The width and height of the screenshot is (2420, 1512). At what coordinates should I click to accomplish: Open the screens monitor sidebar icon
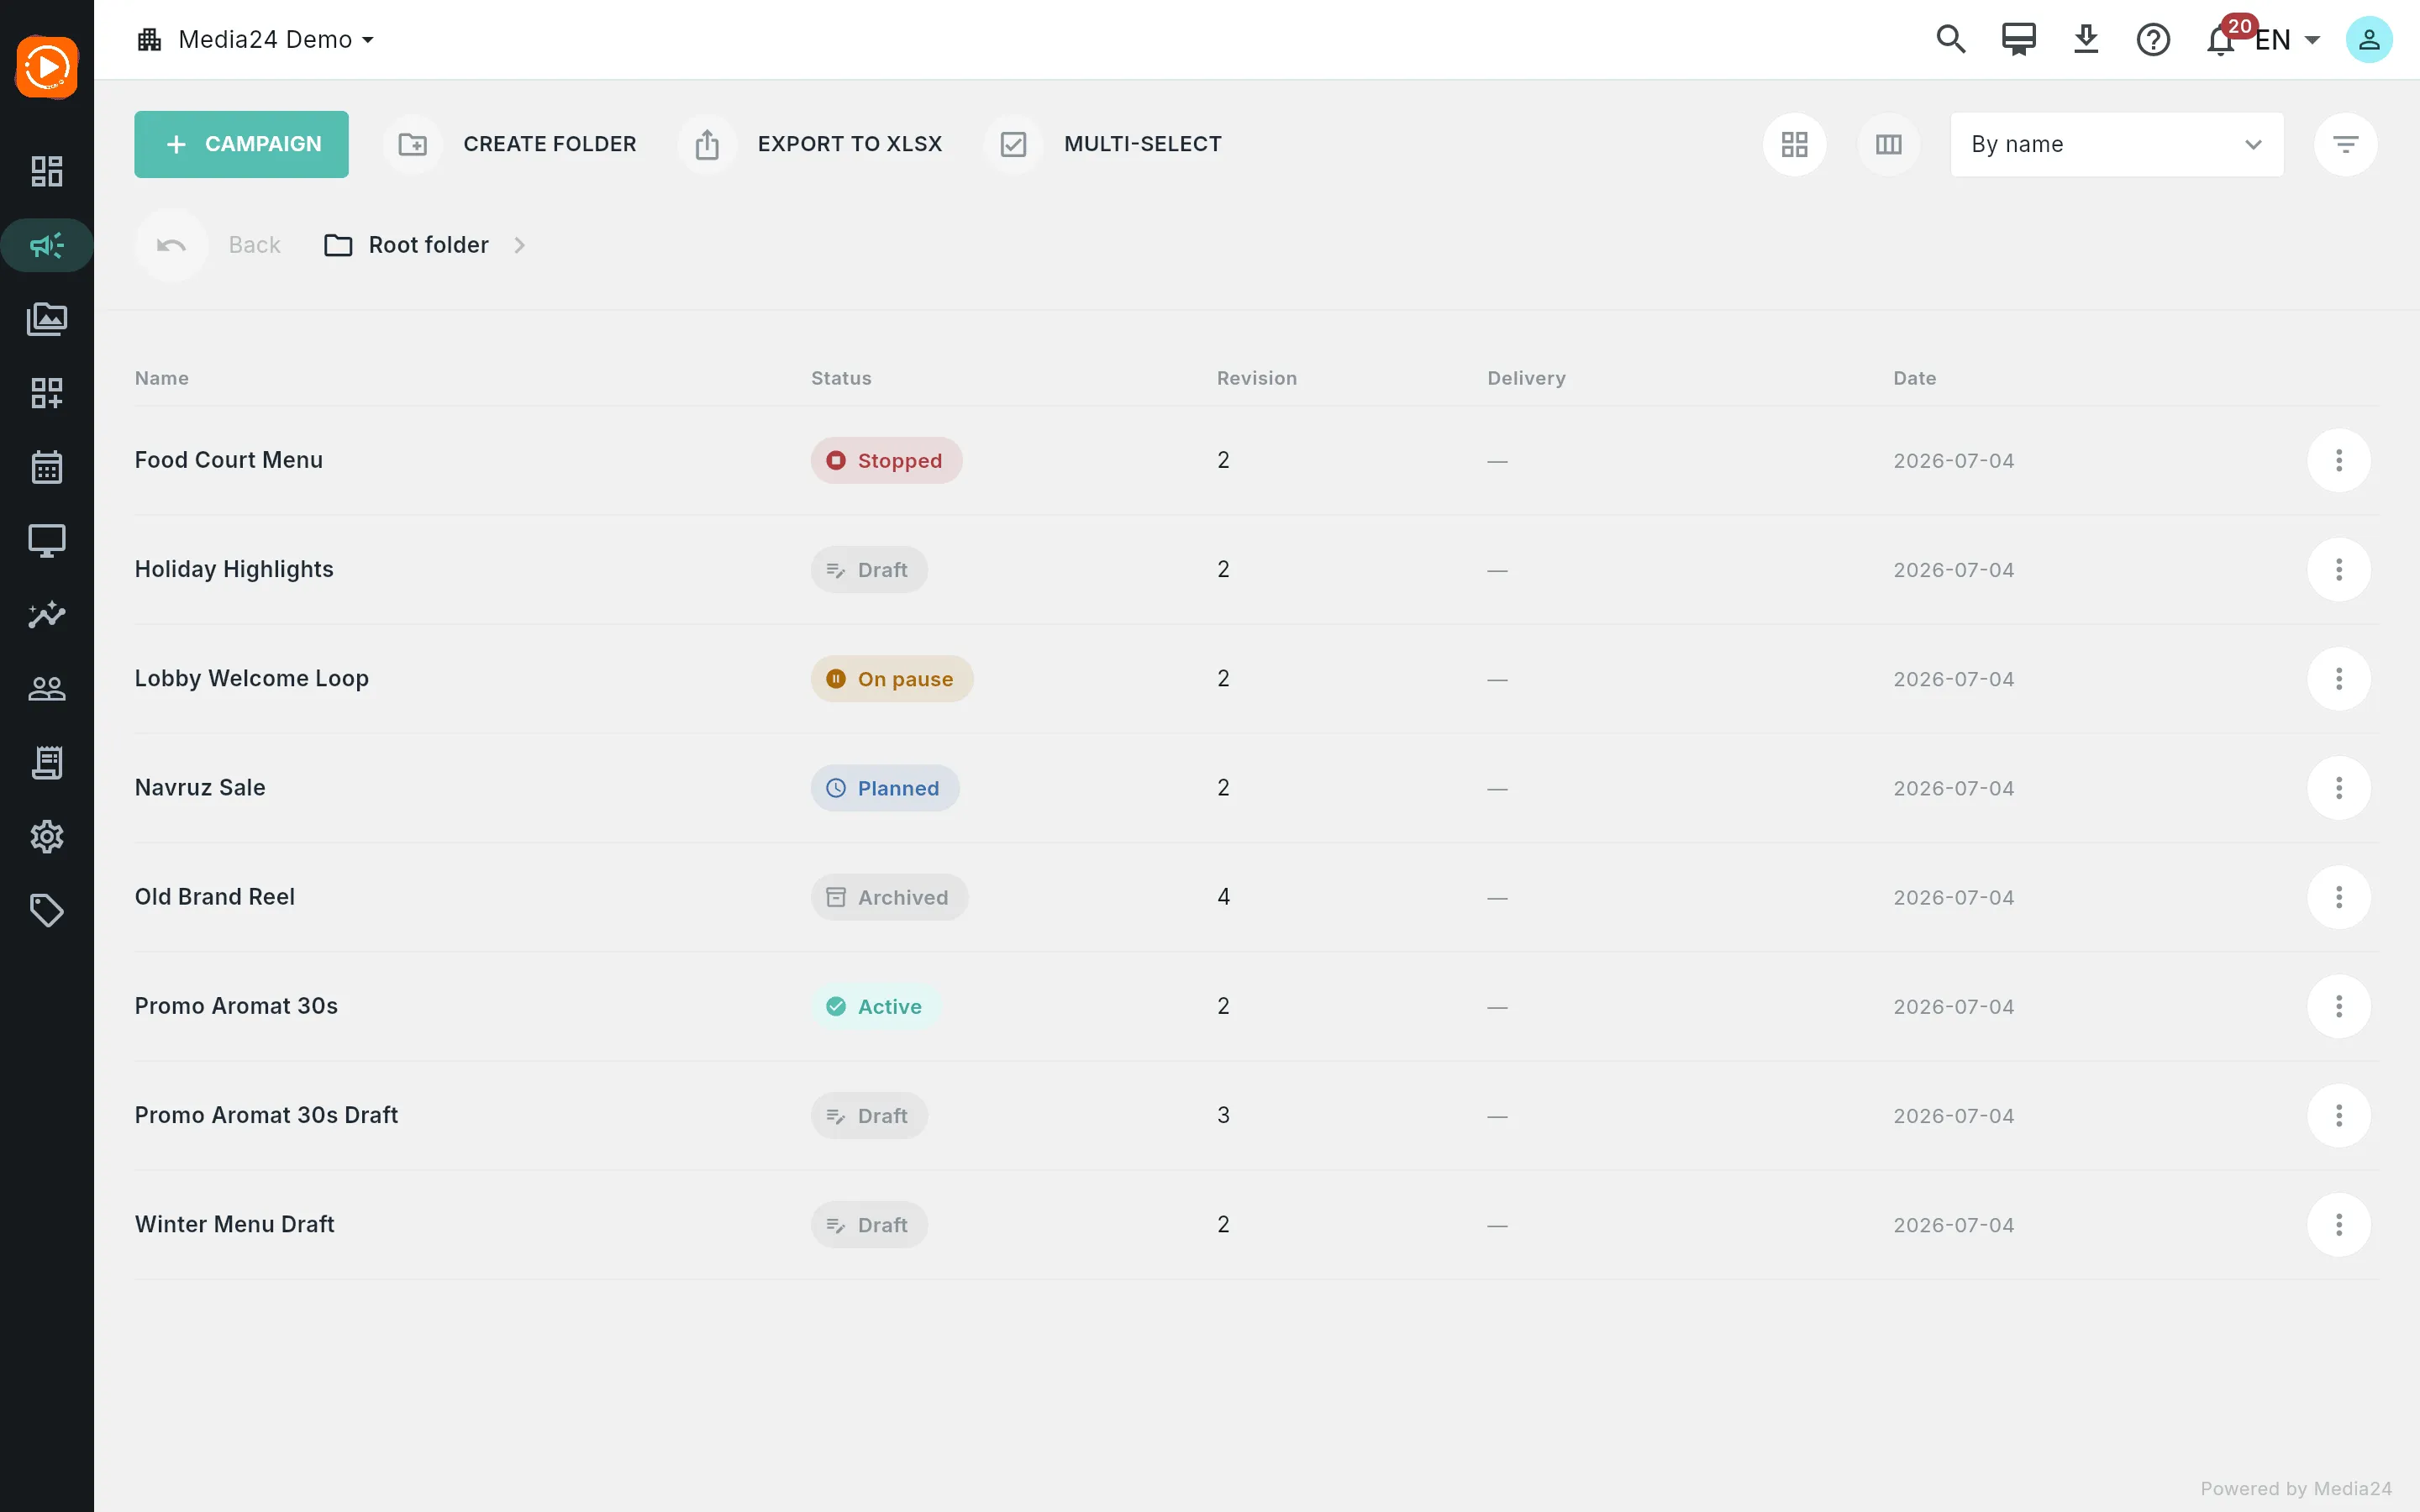tap(47, 541)
